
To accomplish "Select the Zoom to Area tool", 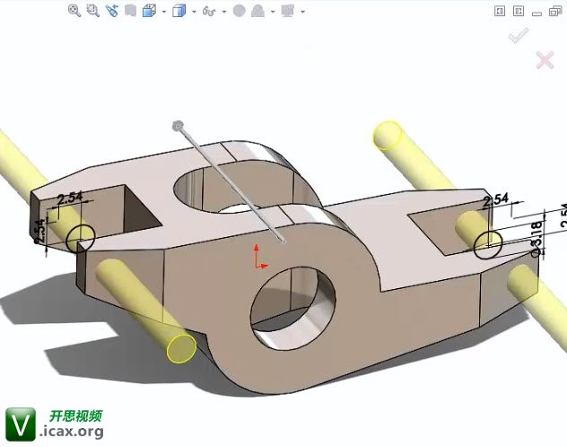I will coord(92,11).
